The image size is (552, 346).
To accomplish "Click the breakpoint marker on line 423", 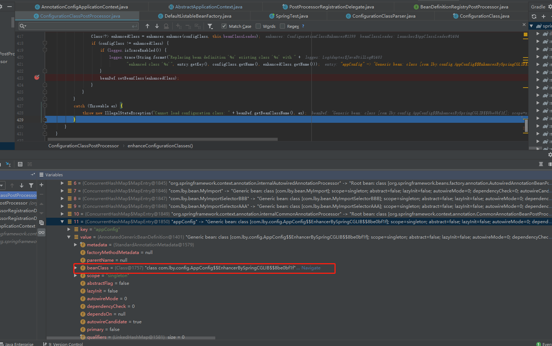I will 37,77.
